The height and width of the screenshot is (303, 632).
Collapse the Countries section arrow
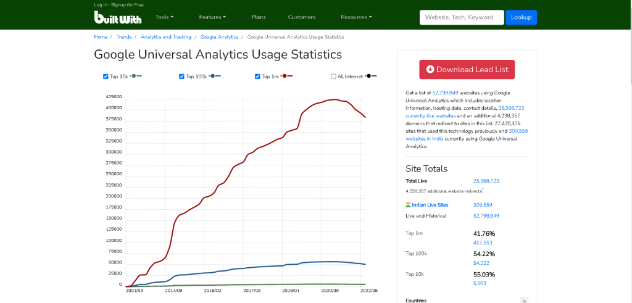(524, 301)
